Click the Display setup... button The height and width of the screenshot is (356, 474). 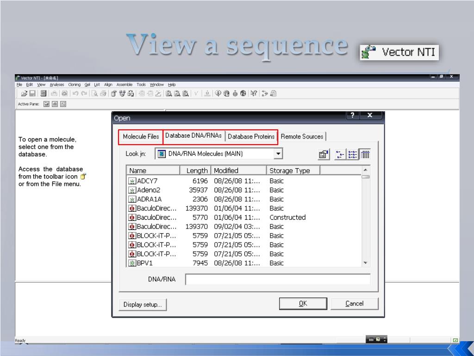143,305
